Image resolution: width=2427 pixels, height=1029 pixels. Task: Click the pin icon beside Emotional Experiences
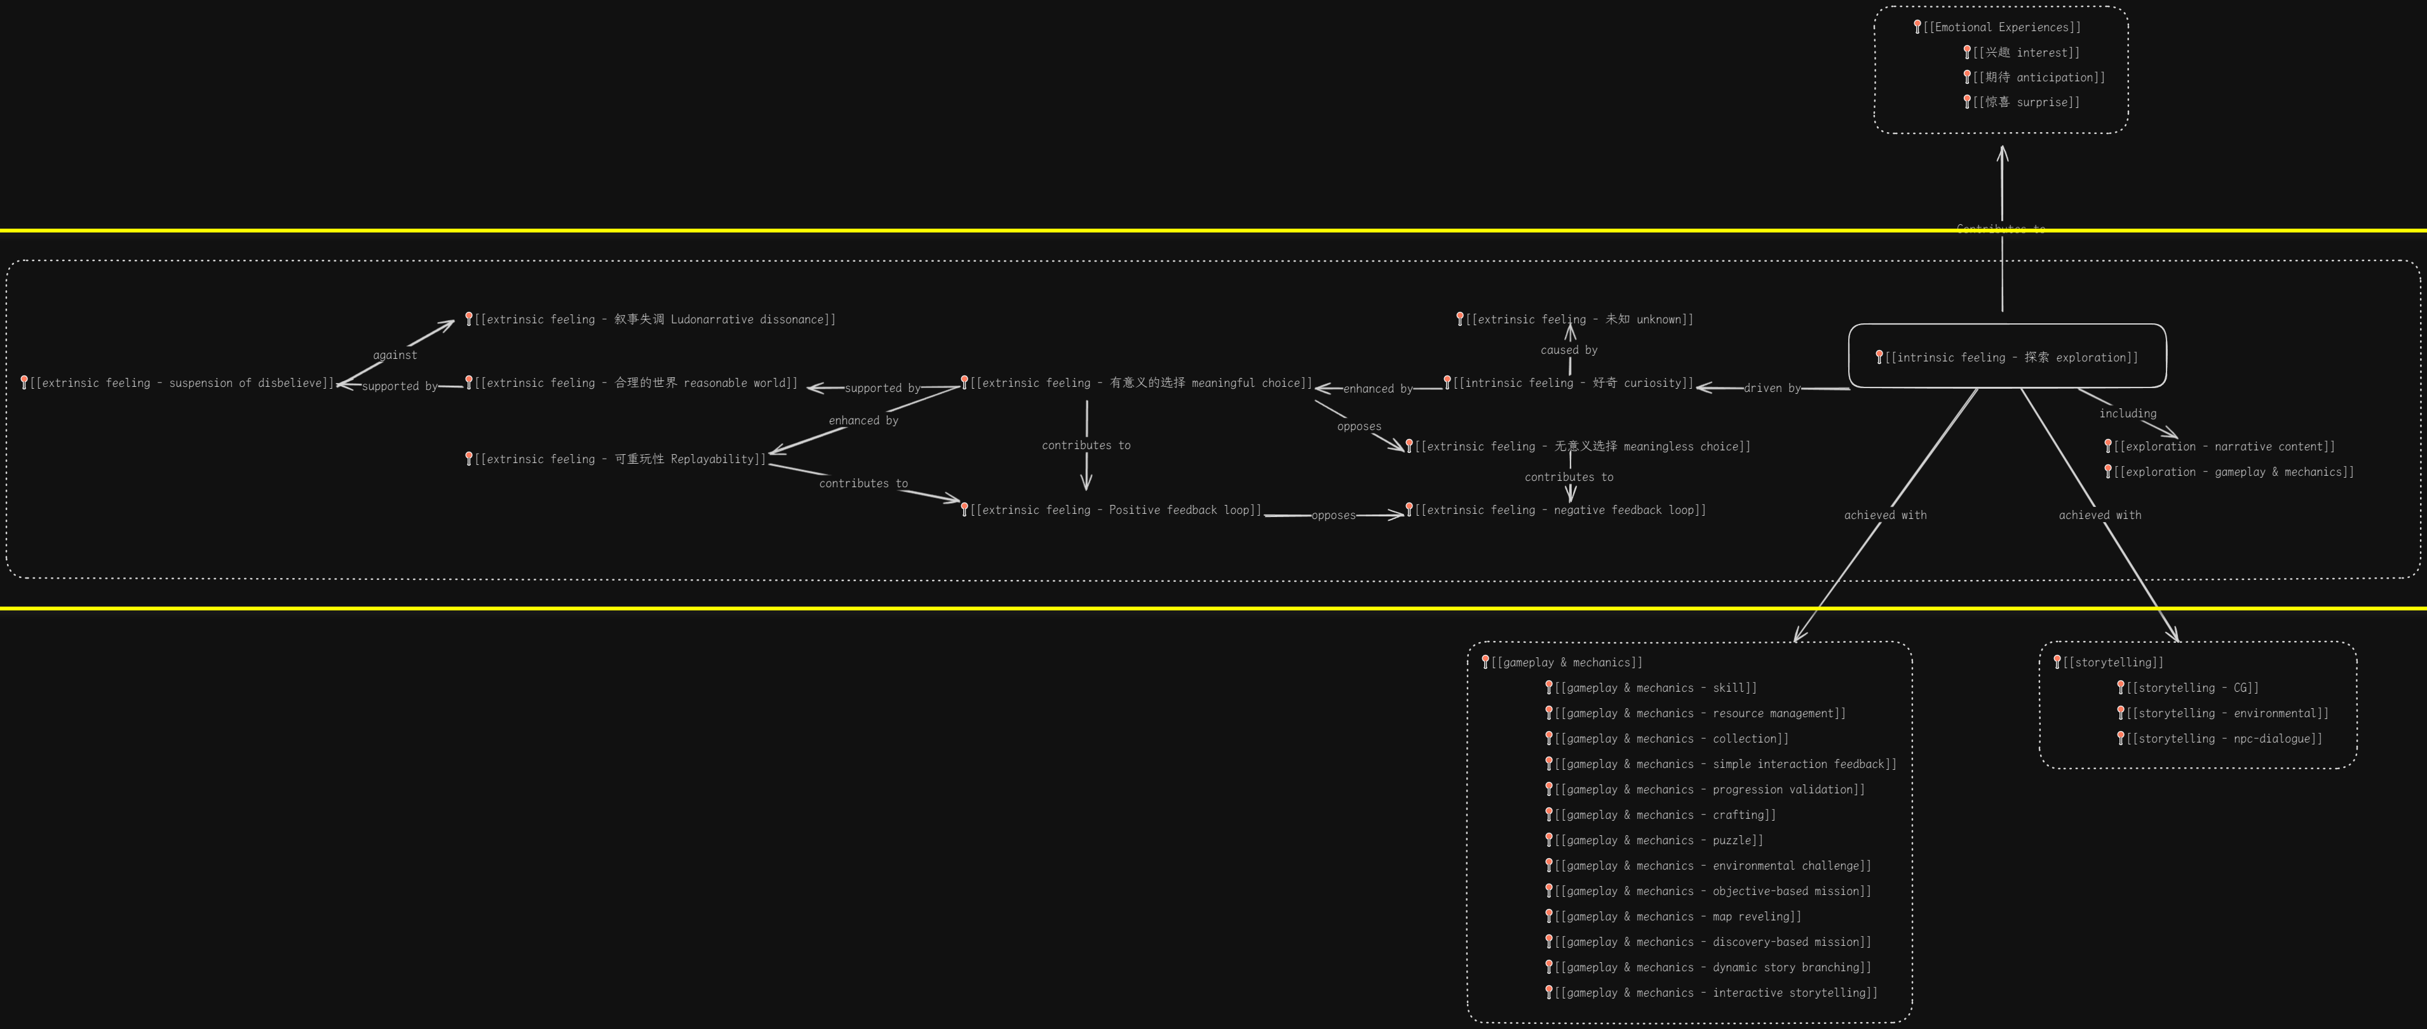(1917, 27)
